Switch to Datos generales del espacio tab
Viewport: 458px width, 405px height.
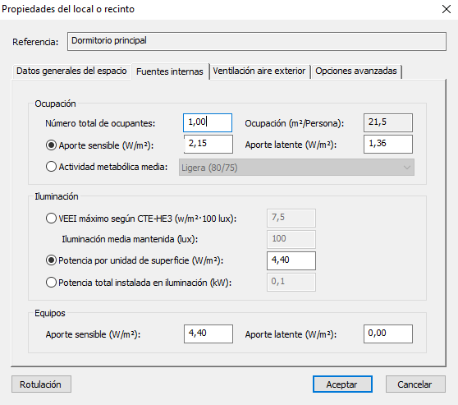click(71, 71)
